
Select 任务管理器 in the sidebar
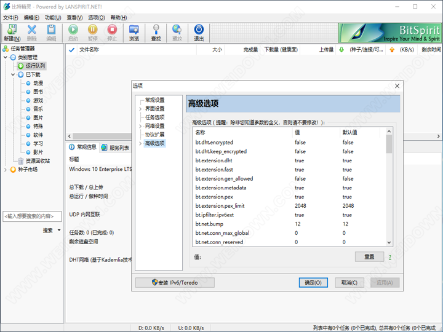[23, 49]
